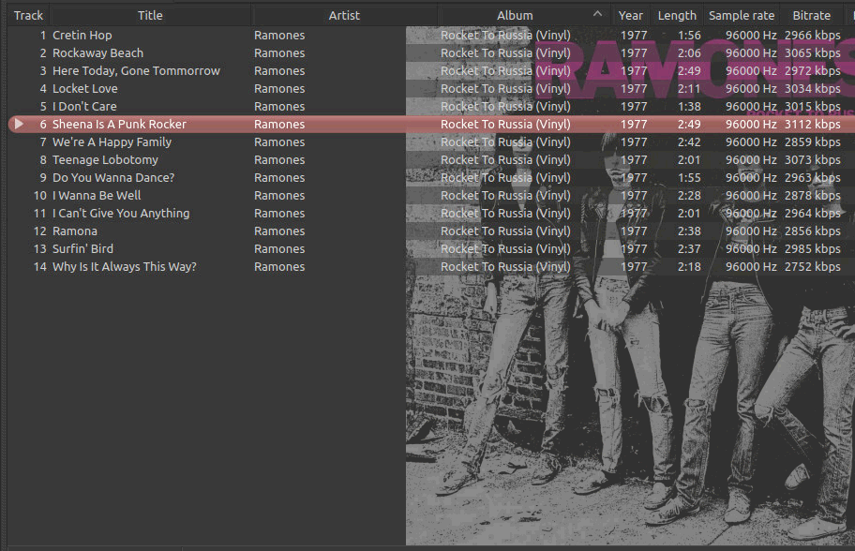Viewport: 855px width, 551px height.
Task: Sort by the Track column header
Action: pyautogui.click(x=28, y=16)
